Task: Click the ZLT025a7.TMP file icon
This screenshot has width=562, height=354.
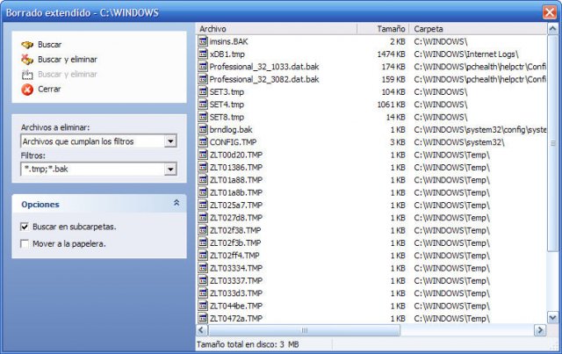Action: point(203,205)
